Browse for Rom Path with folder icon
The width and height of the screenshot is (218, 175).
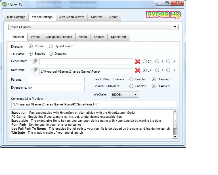point(34,70)
